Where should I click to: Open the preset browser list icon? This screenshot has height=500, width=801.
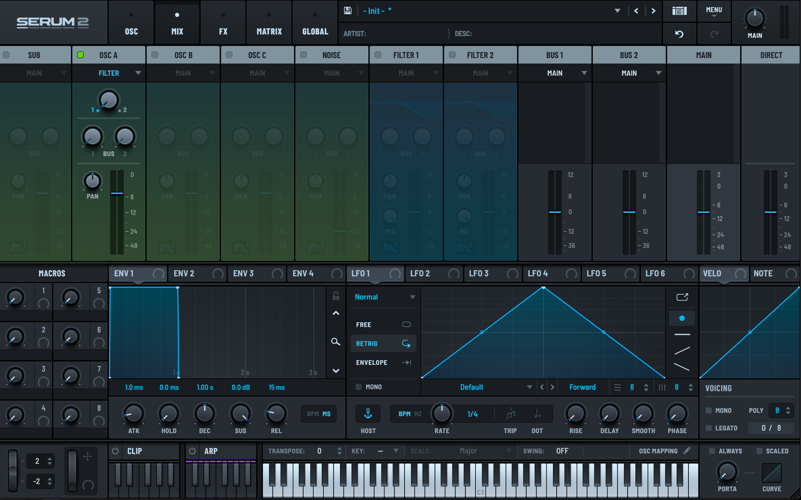[x=679, y=11]
